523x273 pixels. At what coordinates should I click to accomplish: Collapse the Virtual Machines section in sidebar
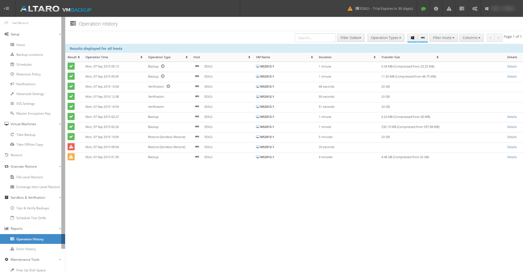tap(60, 124)
